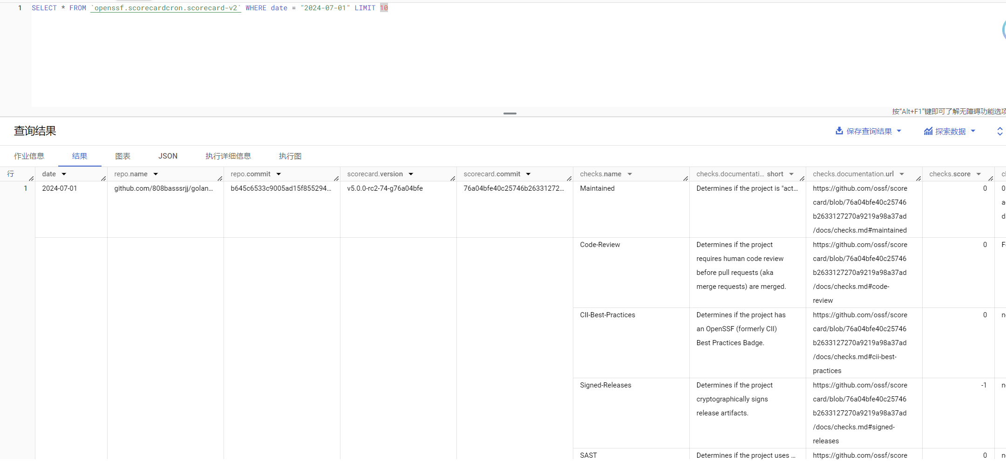Viewport: 1006px width, 461px height.
Task: Open repo.commit column dropdown arrow
Action: point(279,174)
